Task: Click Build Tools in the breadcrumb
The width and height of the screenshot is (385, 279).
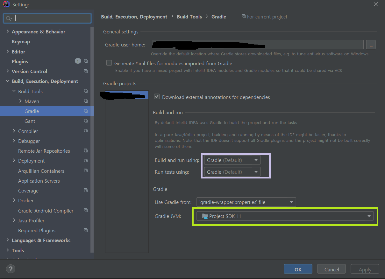Action: (189, 17)
